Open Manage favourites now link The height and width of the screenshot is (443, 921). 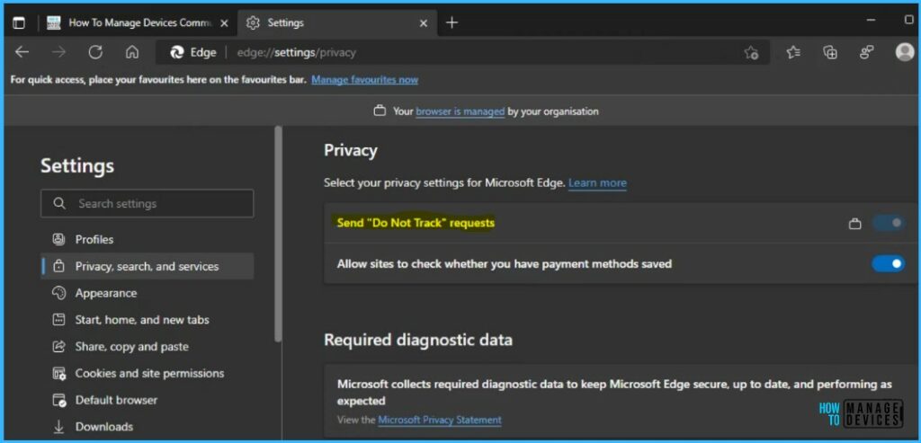pos(365,80)
